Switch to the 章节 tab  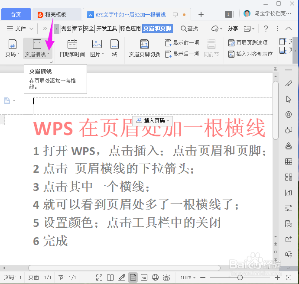pyautogui.click(x=78, y=29)
